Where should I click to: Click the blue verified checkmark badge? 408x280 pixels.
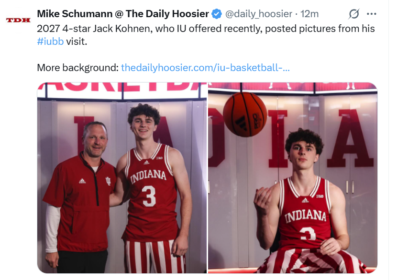217,14
